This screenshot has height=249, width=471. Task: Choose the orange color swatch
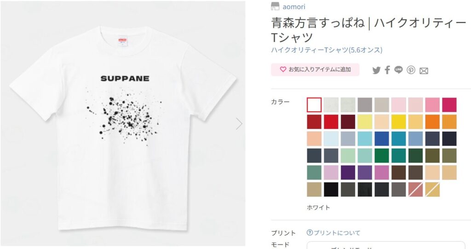coord(432,122)
